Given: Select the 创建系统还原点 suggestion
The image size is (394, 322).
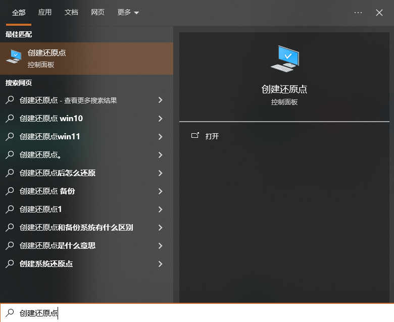Looking at the screenshot, I should pos(86,264).
